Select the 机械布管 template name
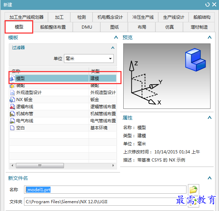This screenshot has width=219, height=211. (x=25, y=114)
